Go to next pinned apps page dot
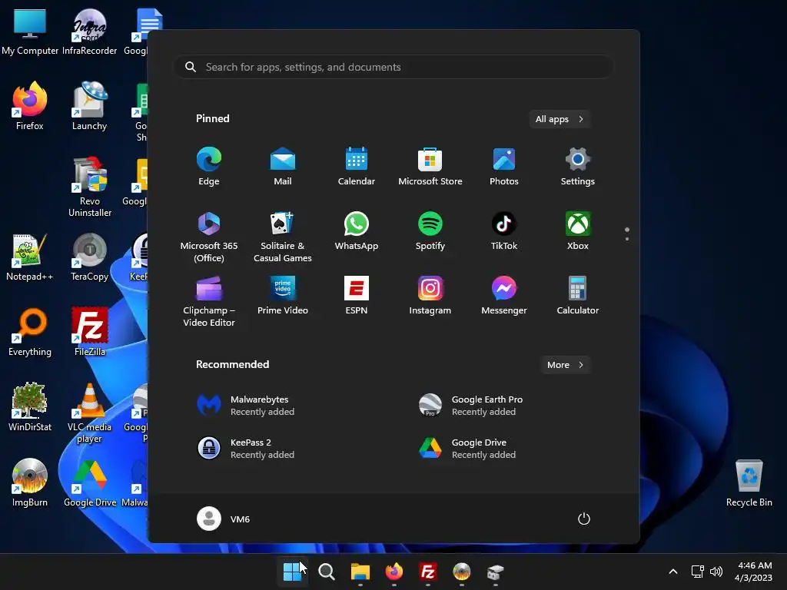Image resolution: width=787 pixels, height=590 pixels. tap(627, 239)
